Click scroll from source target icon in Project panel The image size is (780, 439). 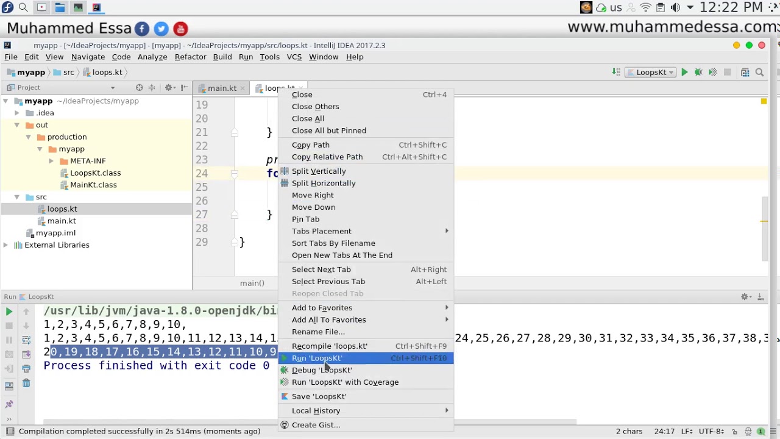(x=139, y=88)
